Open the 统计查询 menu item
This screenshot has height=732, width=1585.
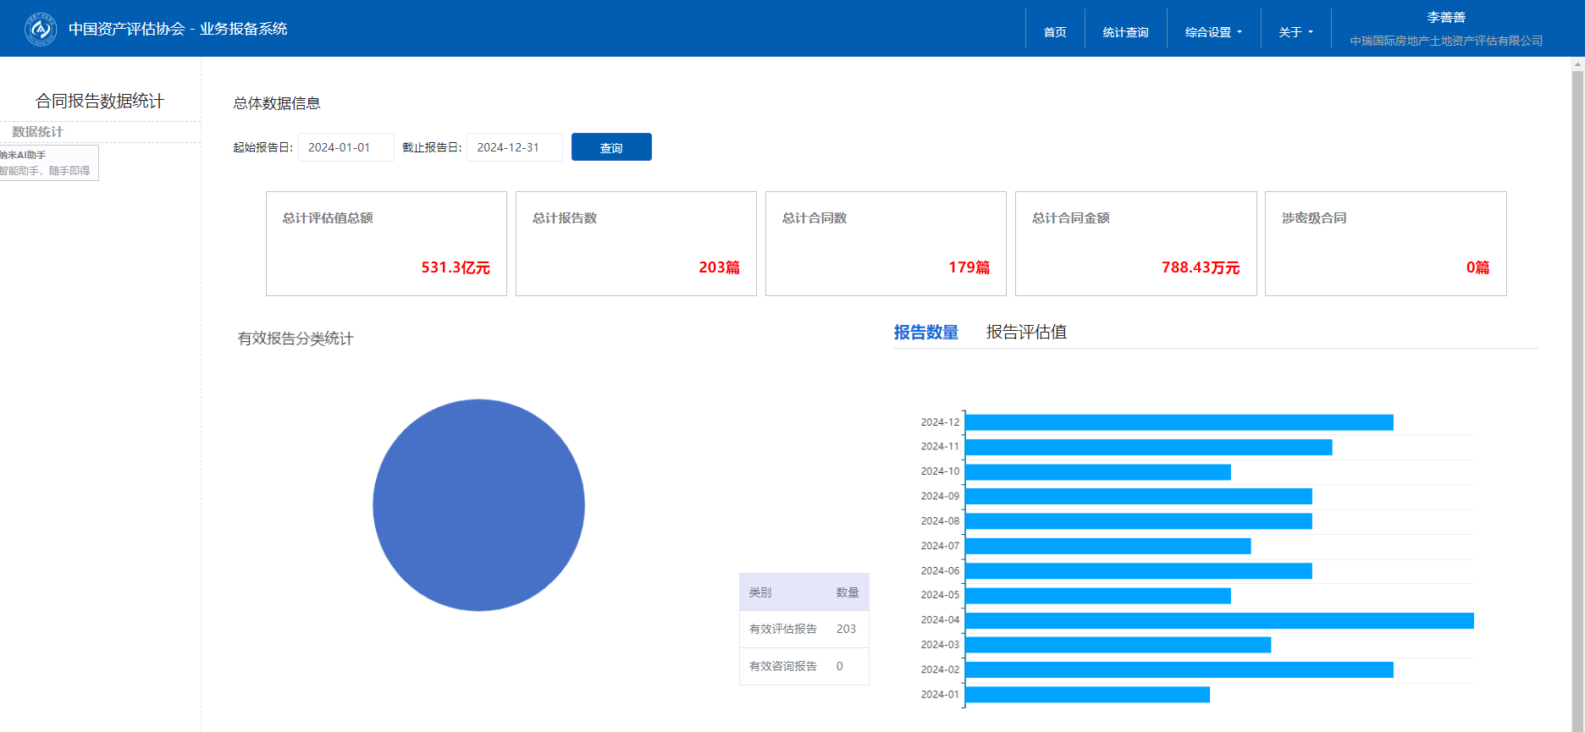1125,32
